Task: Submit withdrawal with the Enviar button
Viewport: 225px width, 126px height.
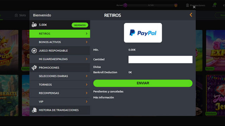Action: pyautogui.click(x=143, y=83)
